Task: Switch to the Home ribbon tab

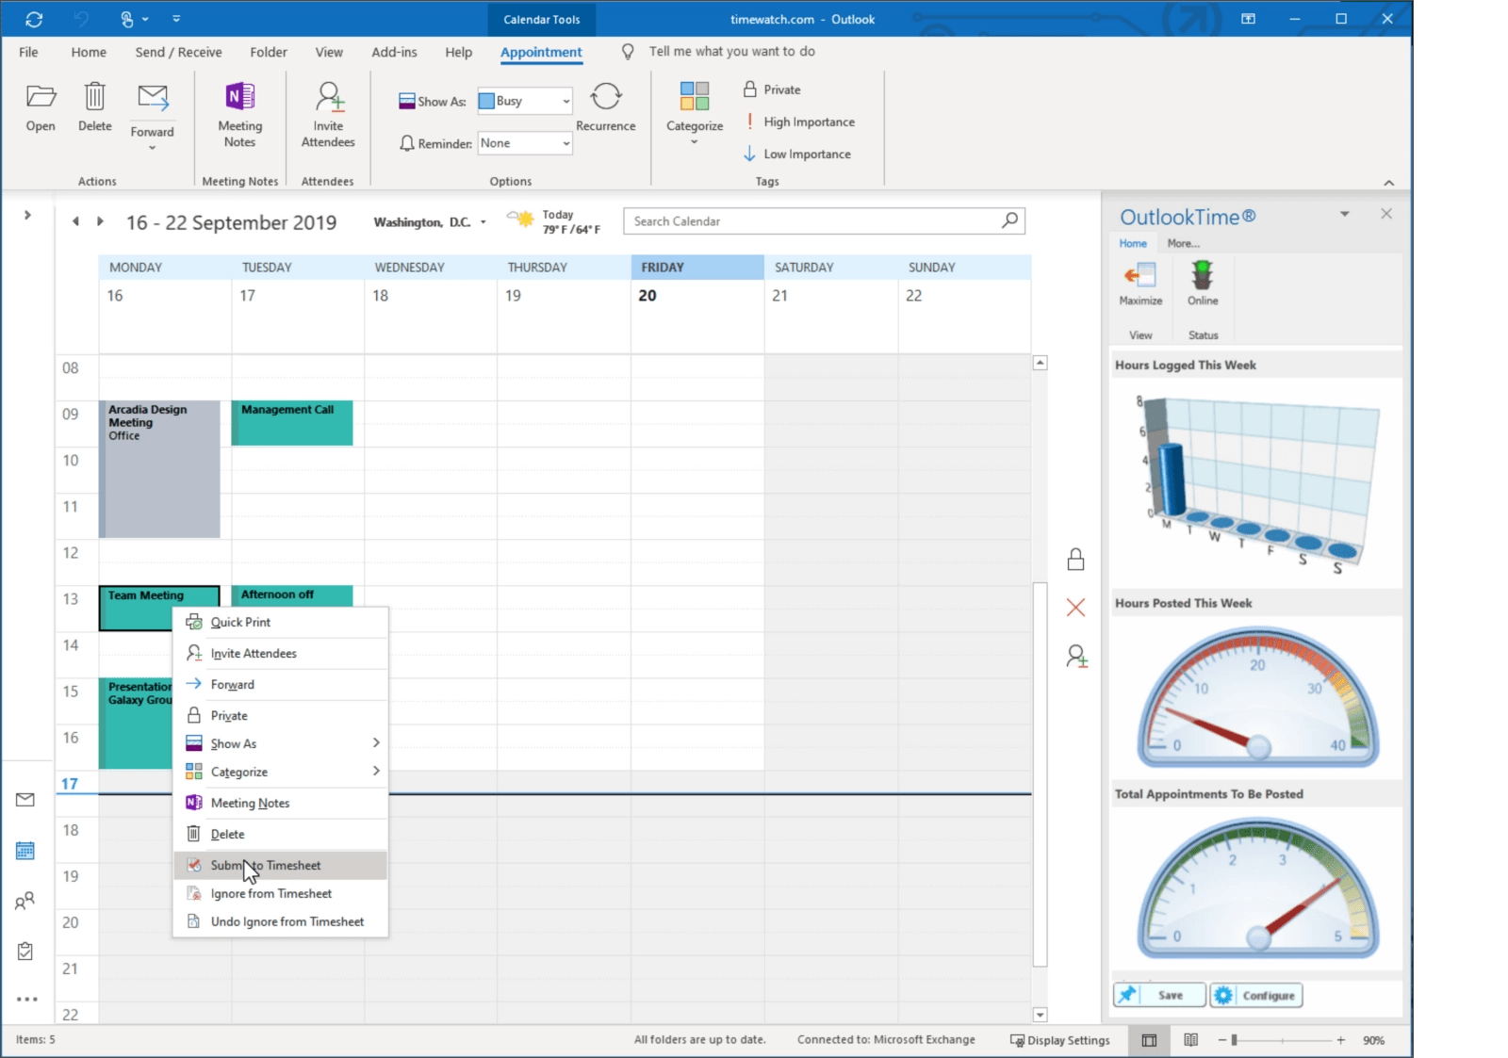Action: (89, 52)
